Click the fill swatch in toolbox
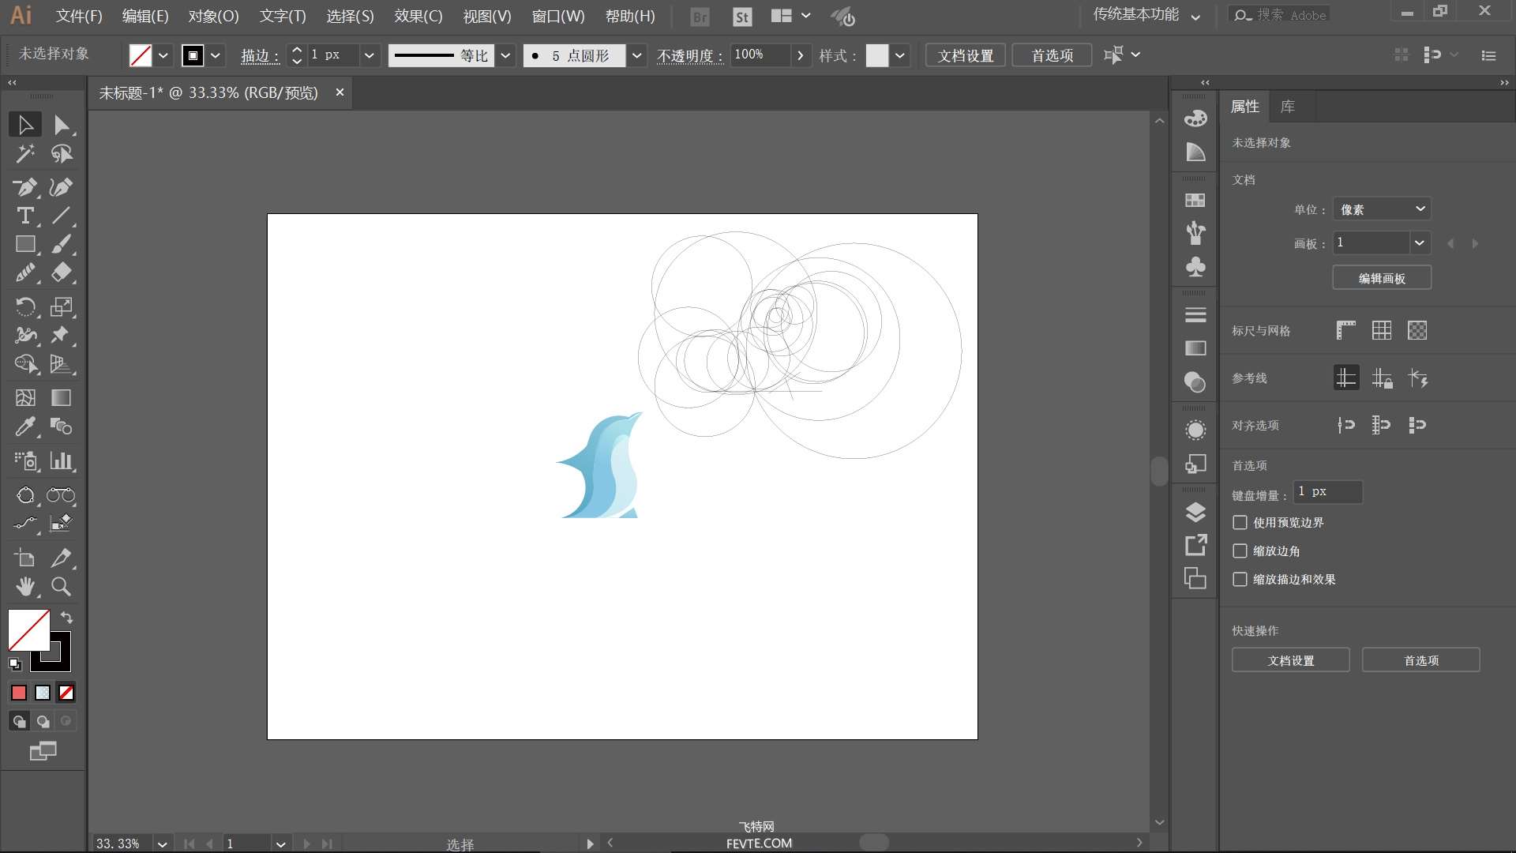The width and height of the screenshot is (1516, 853). [x=28, y=629]
